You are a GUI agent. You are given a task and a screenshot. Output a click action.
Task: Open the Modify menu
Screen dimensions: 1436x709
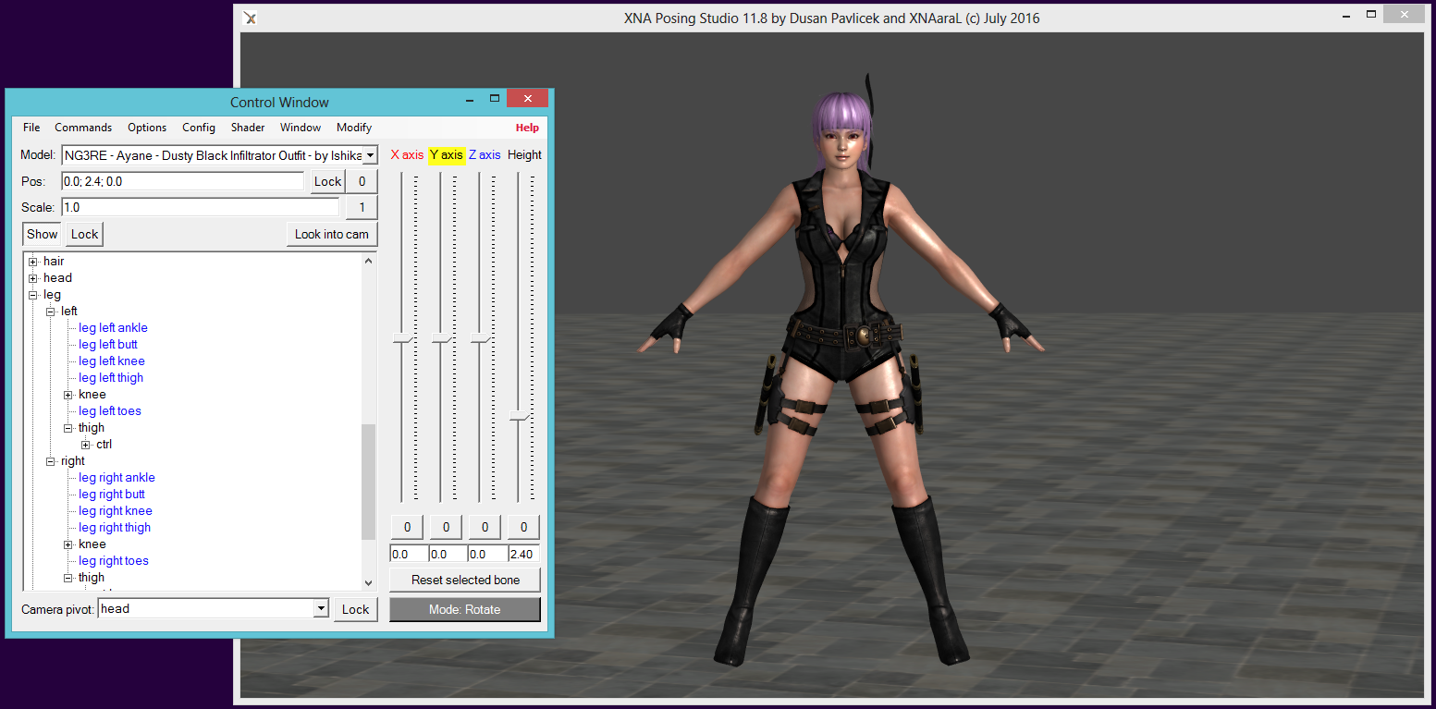pos(354,128)
